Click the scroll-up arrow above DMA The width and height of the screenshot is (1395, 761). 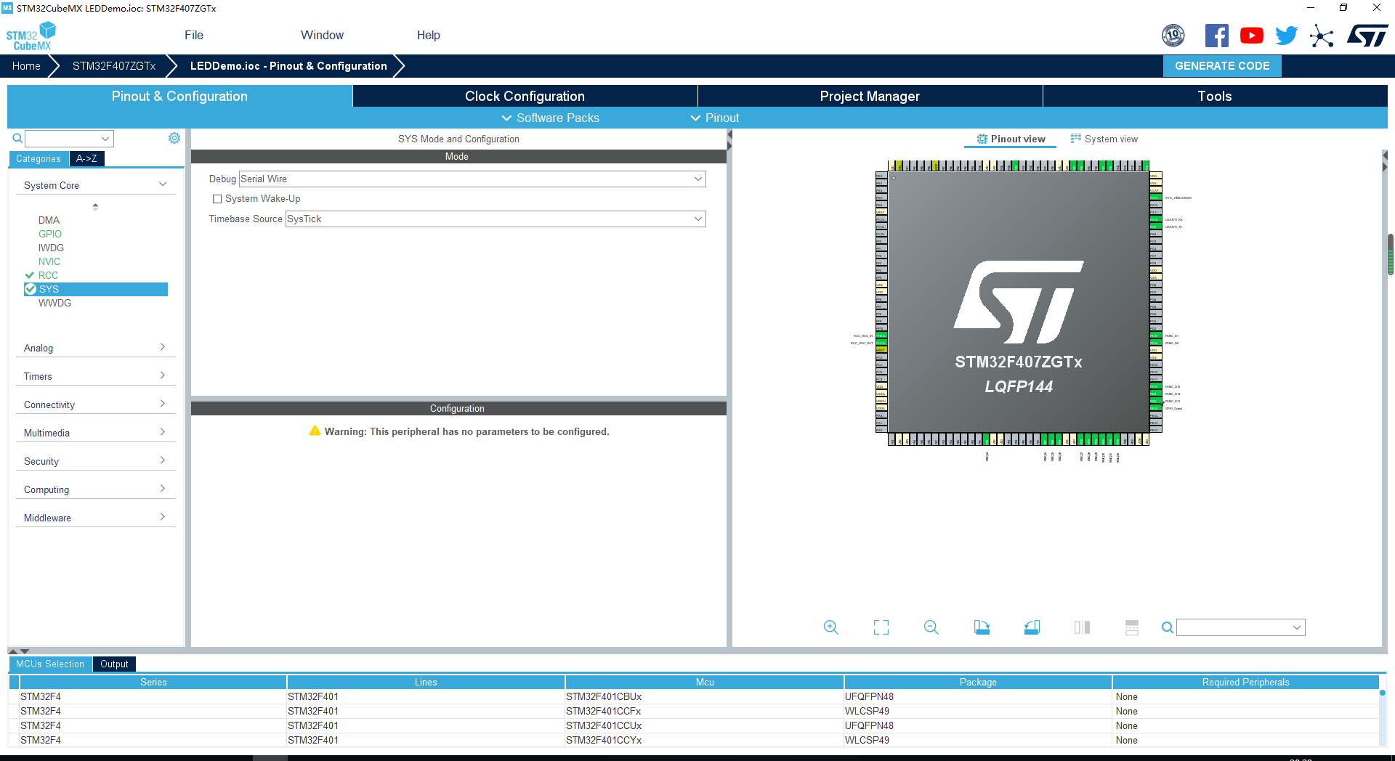95,207
